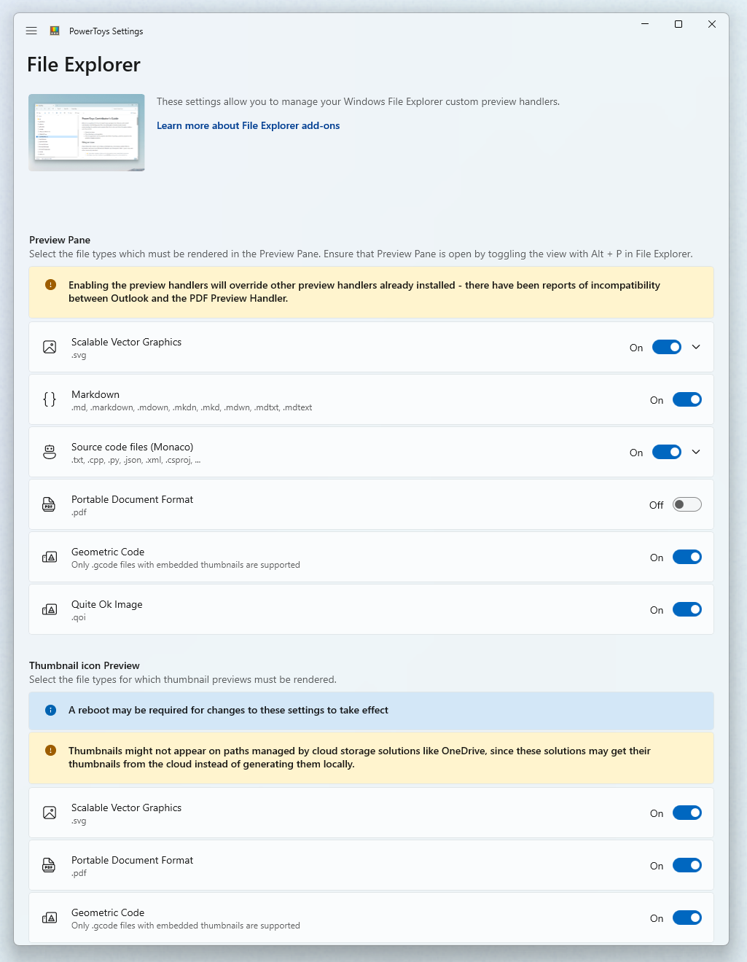Screen dimensions: 747x962
Task: Toggle the SVG thumbnail preview switch
Action: click(x=687, y=813)
